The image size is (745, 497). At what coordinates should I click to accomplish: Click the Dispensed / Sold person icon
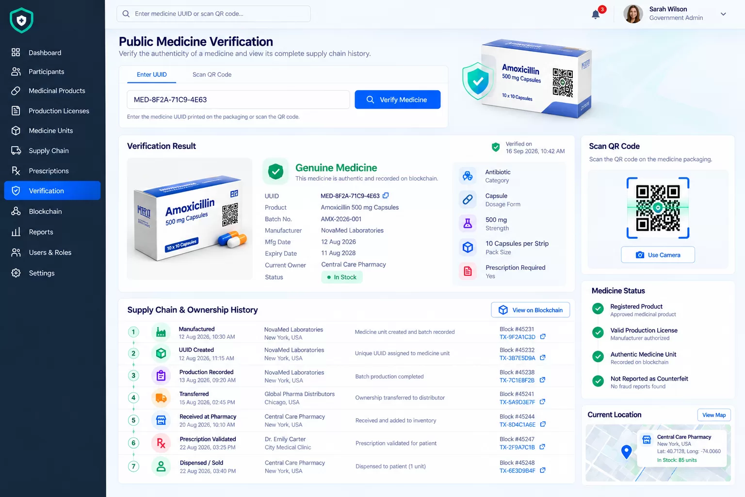point(161,466)
